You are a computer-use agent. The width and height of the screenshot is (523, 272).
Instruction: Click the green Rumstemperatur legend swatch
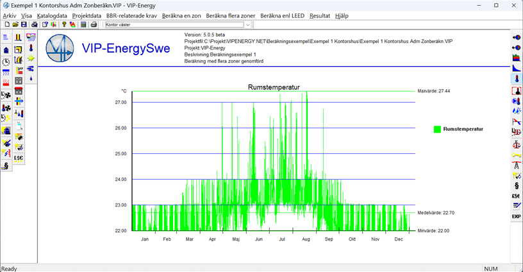click(437, 129)
